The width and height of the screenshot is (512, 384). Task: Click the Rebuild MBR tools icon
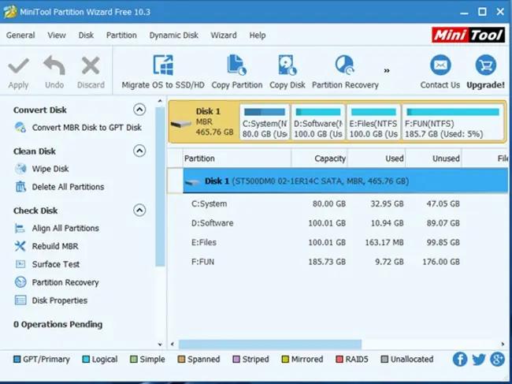click(20, 246)
